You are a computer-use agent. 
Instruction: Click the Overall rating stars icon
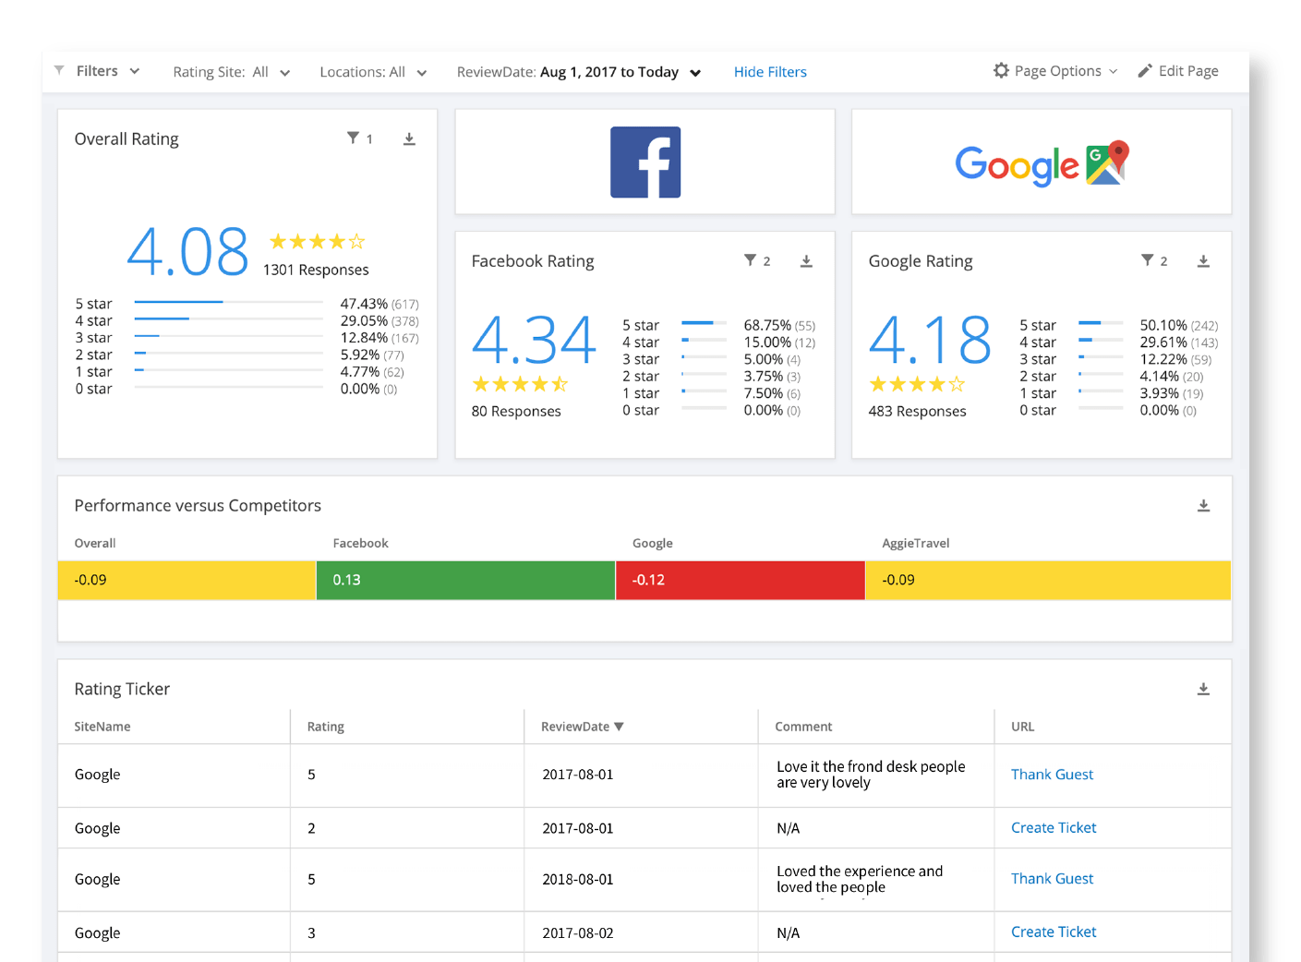coord(317,242)
